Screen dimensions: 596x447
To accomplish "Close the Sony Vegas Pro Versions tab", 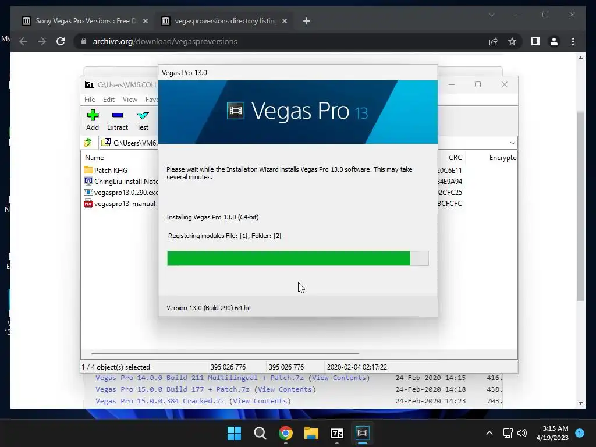I will pyautogui.click(x=145, y=21).
